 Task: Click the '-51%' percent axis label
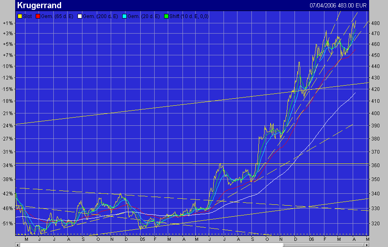(x=7, y=224)
